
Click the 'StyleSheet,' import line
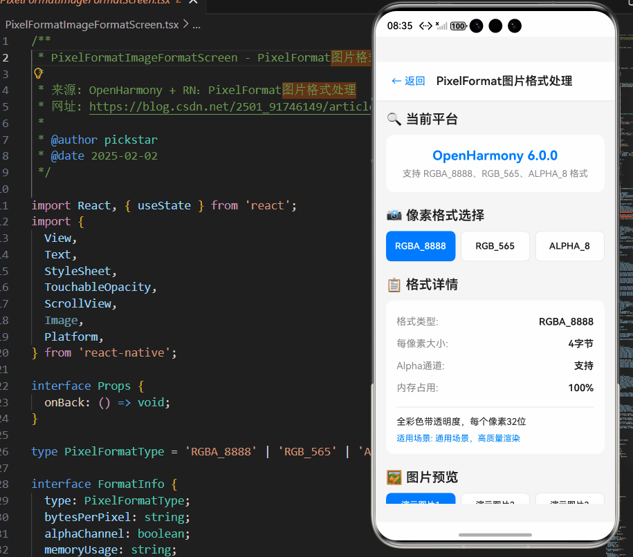[x=81, y=271]
